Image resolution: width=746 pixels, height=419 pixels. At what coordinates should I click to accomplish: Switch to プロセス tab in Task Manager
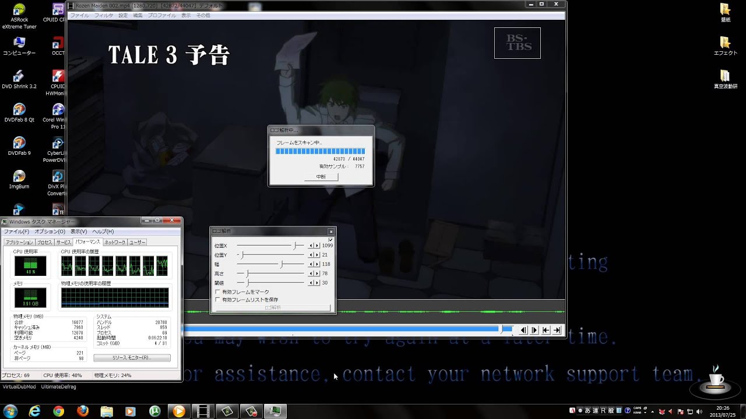point(45,242)
